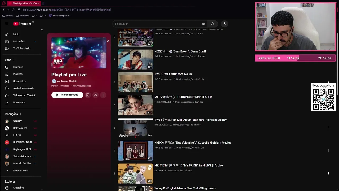Click the playlist cover image with SOURCE MUSIC logo
339x191 pixels.
(x=79, y=53)
